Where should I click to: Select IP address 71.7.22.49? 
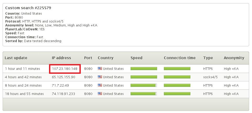click(x=60, y=86)
